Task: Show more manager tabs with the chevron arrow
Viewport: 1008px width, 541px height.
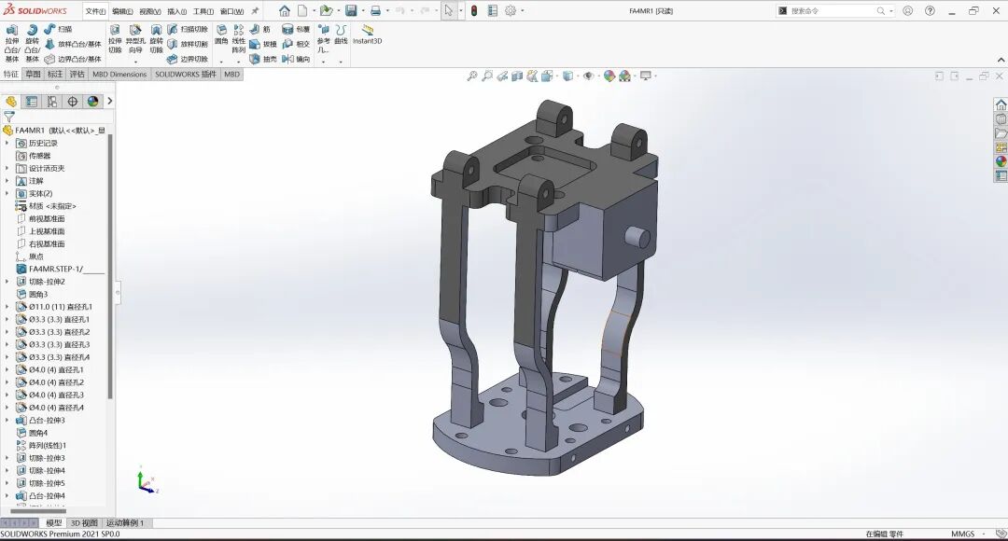Action: coord(110,101)
